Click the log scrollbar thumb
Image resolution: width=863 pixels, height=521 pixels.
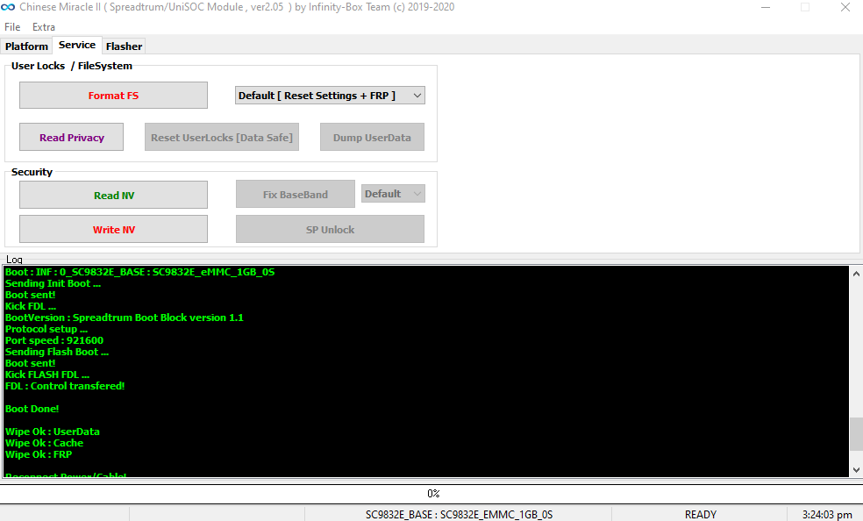click(x=856, y=434)
